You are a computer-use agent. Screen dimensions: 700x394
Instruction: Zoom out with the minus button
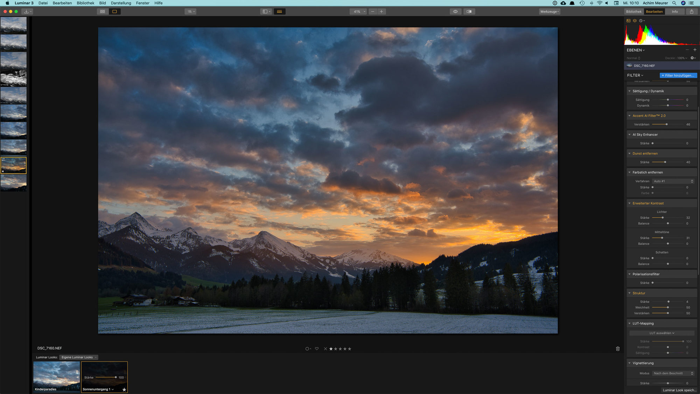(372, 12)
